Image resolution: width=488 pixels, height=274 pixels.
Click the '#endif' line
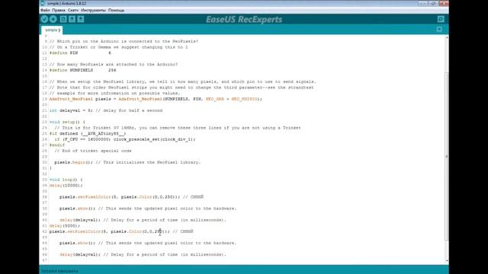57,145
